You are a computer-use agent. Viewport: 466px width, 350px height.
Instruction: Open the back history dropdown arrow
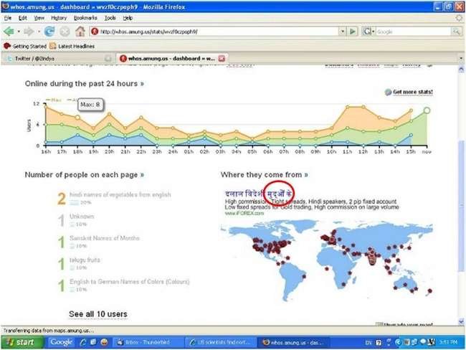[19, 32]
